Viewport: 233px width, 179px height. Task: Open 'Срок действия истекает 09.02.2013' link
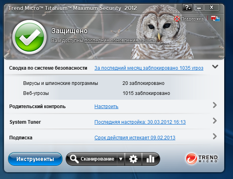(135, 138)
